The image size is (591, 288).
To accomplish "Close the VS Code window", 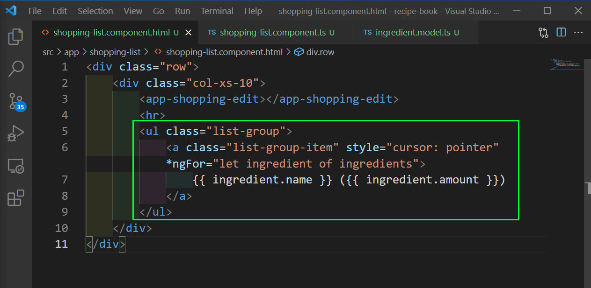I will [x=578, y=11].
